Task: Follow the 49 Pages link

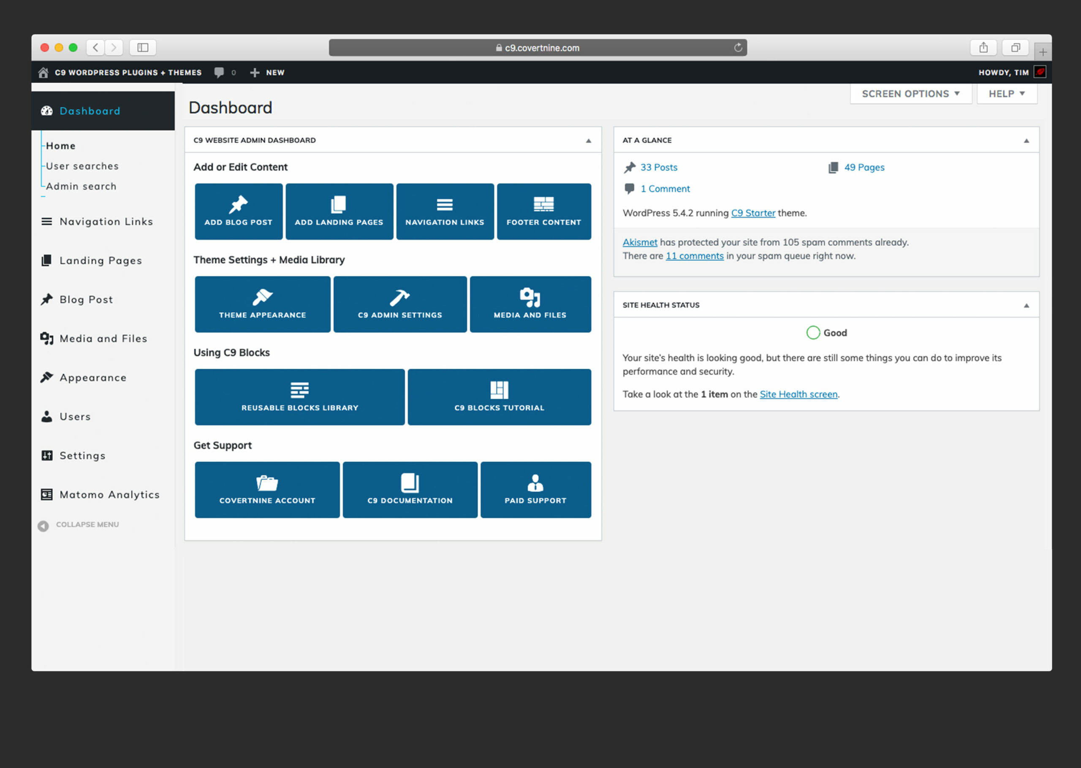Action: pyautogui.click(x=864, y=168)
